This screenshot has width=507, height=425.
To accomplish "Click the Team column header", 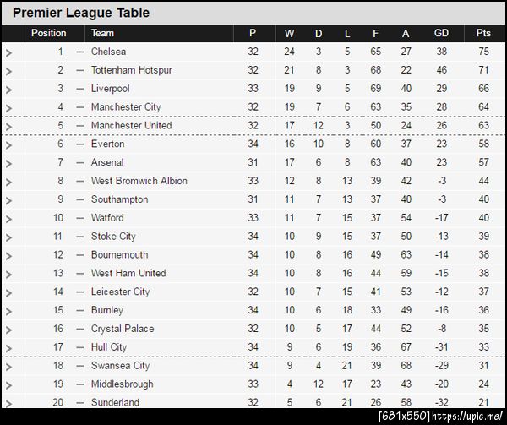I will [x=102, y=34].
